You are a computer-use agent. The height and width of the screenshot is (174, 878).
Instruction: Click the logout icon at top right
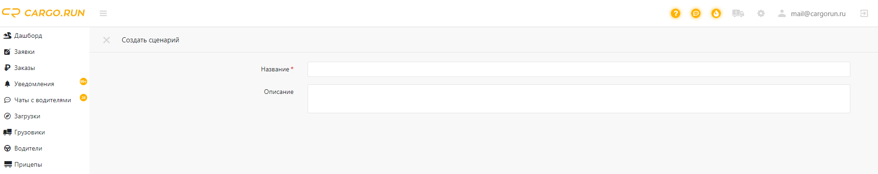tap(864, 13)
